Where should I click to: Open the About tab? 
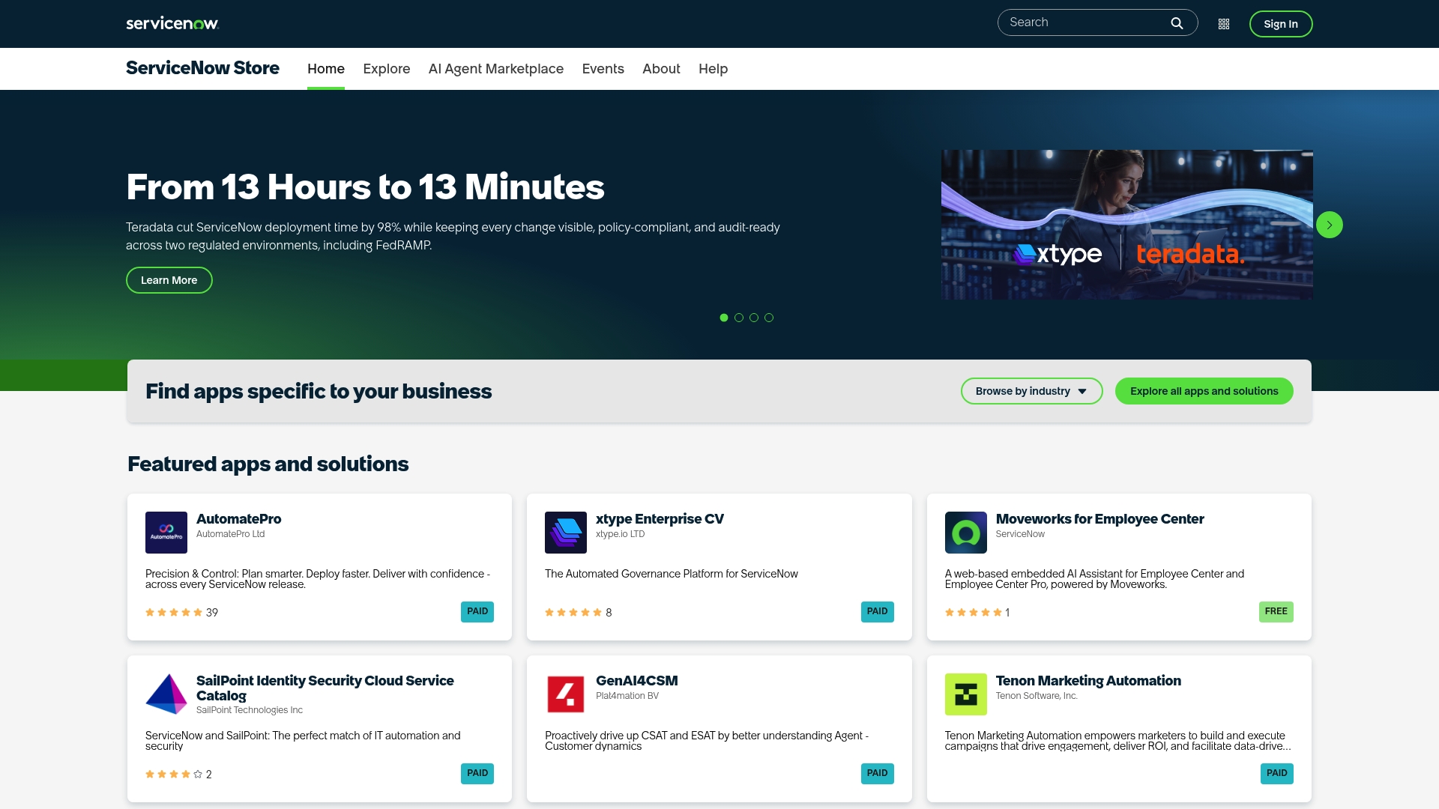click(661, 69)
